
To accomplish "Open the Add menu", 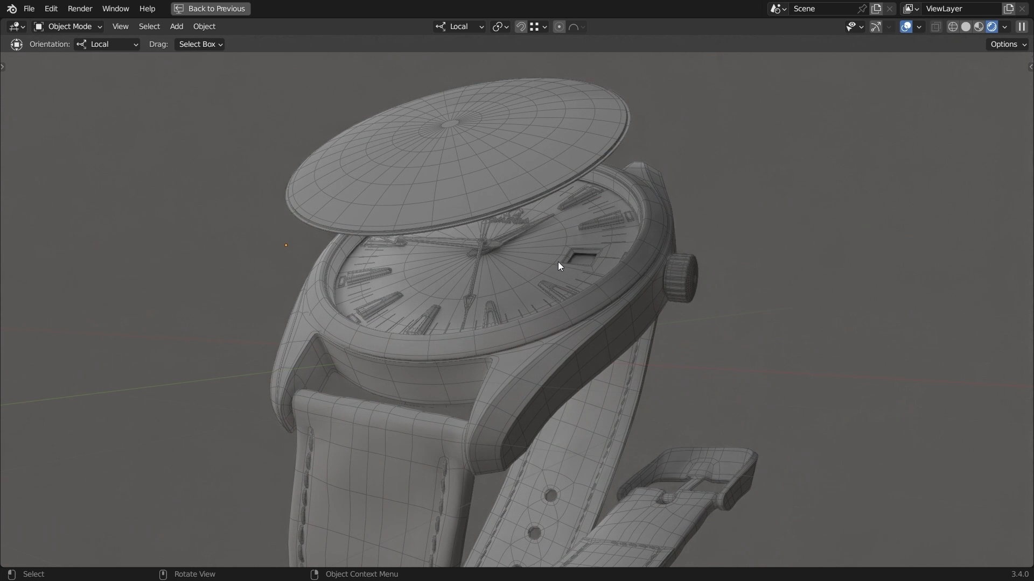I will tap(176, 26).
